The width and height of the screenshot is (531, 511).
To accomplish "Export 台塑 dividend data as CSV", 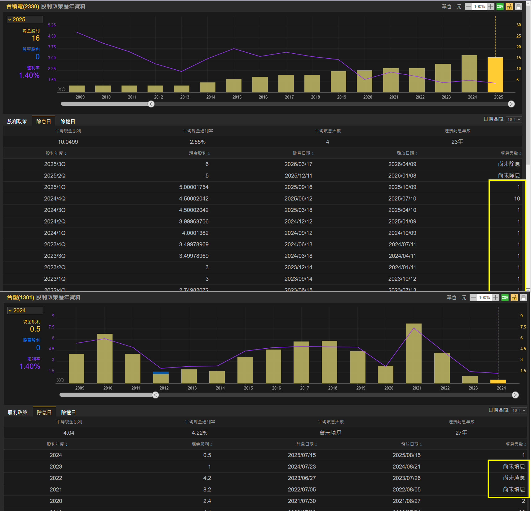I will [x=505, y=297].
